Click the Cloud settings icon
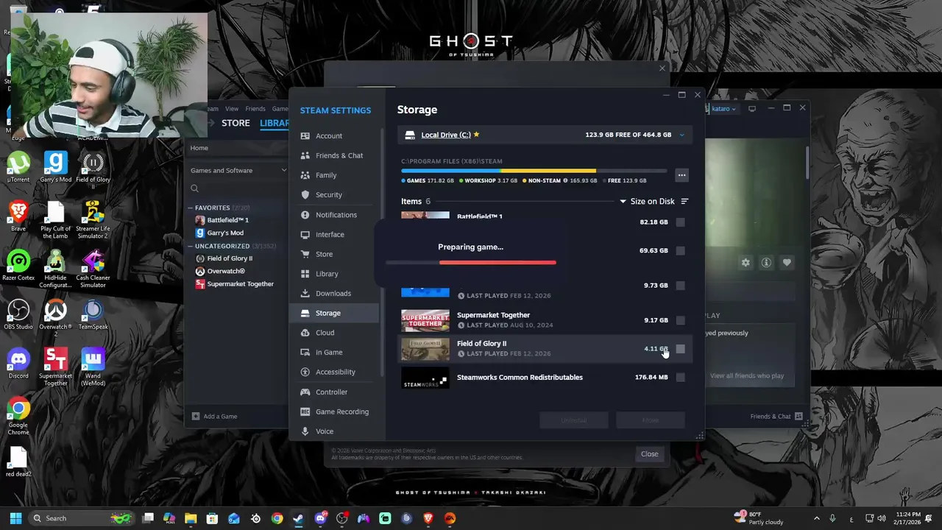This screenshot has width=942, height=530. tap(305, 333)
